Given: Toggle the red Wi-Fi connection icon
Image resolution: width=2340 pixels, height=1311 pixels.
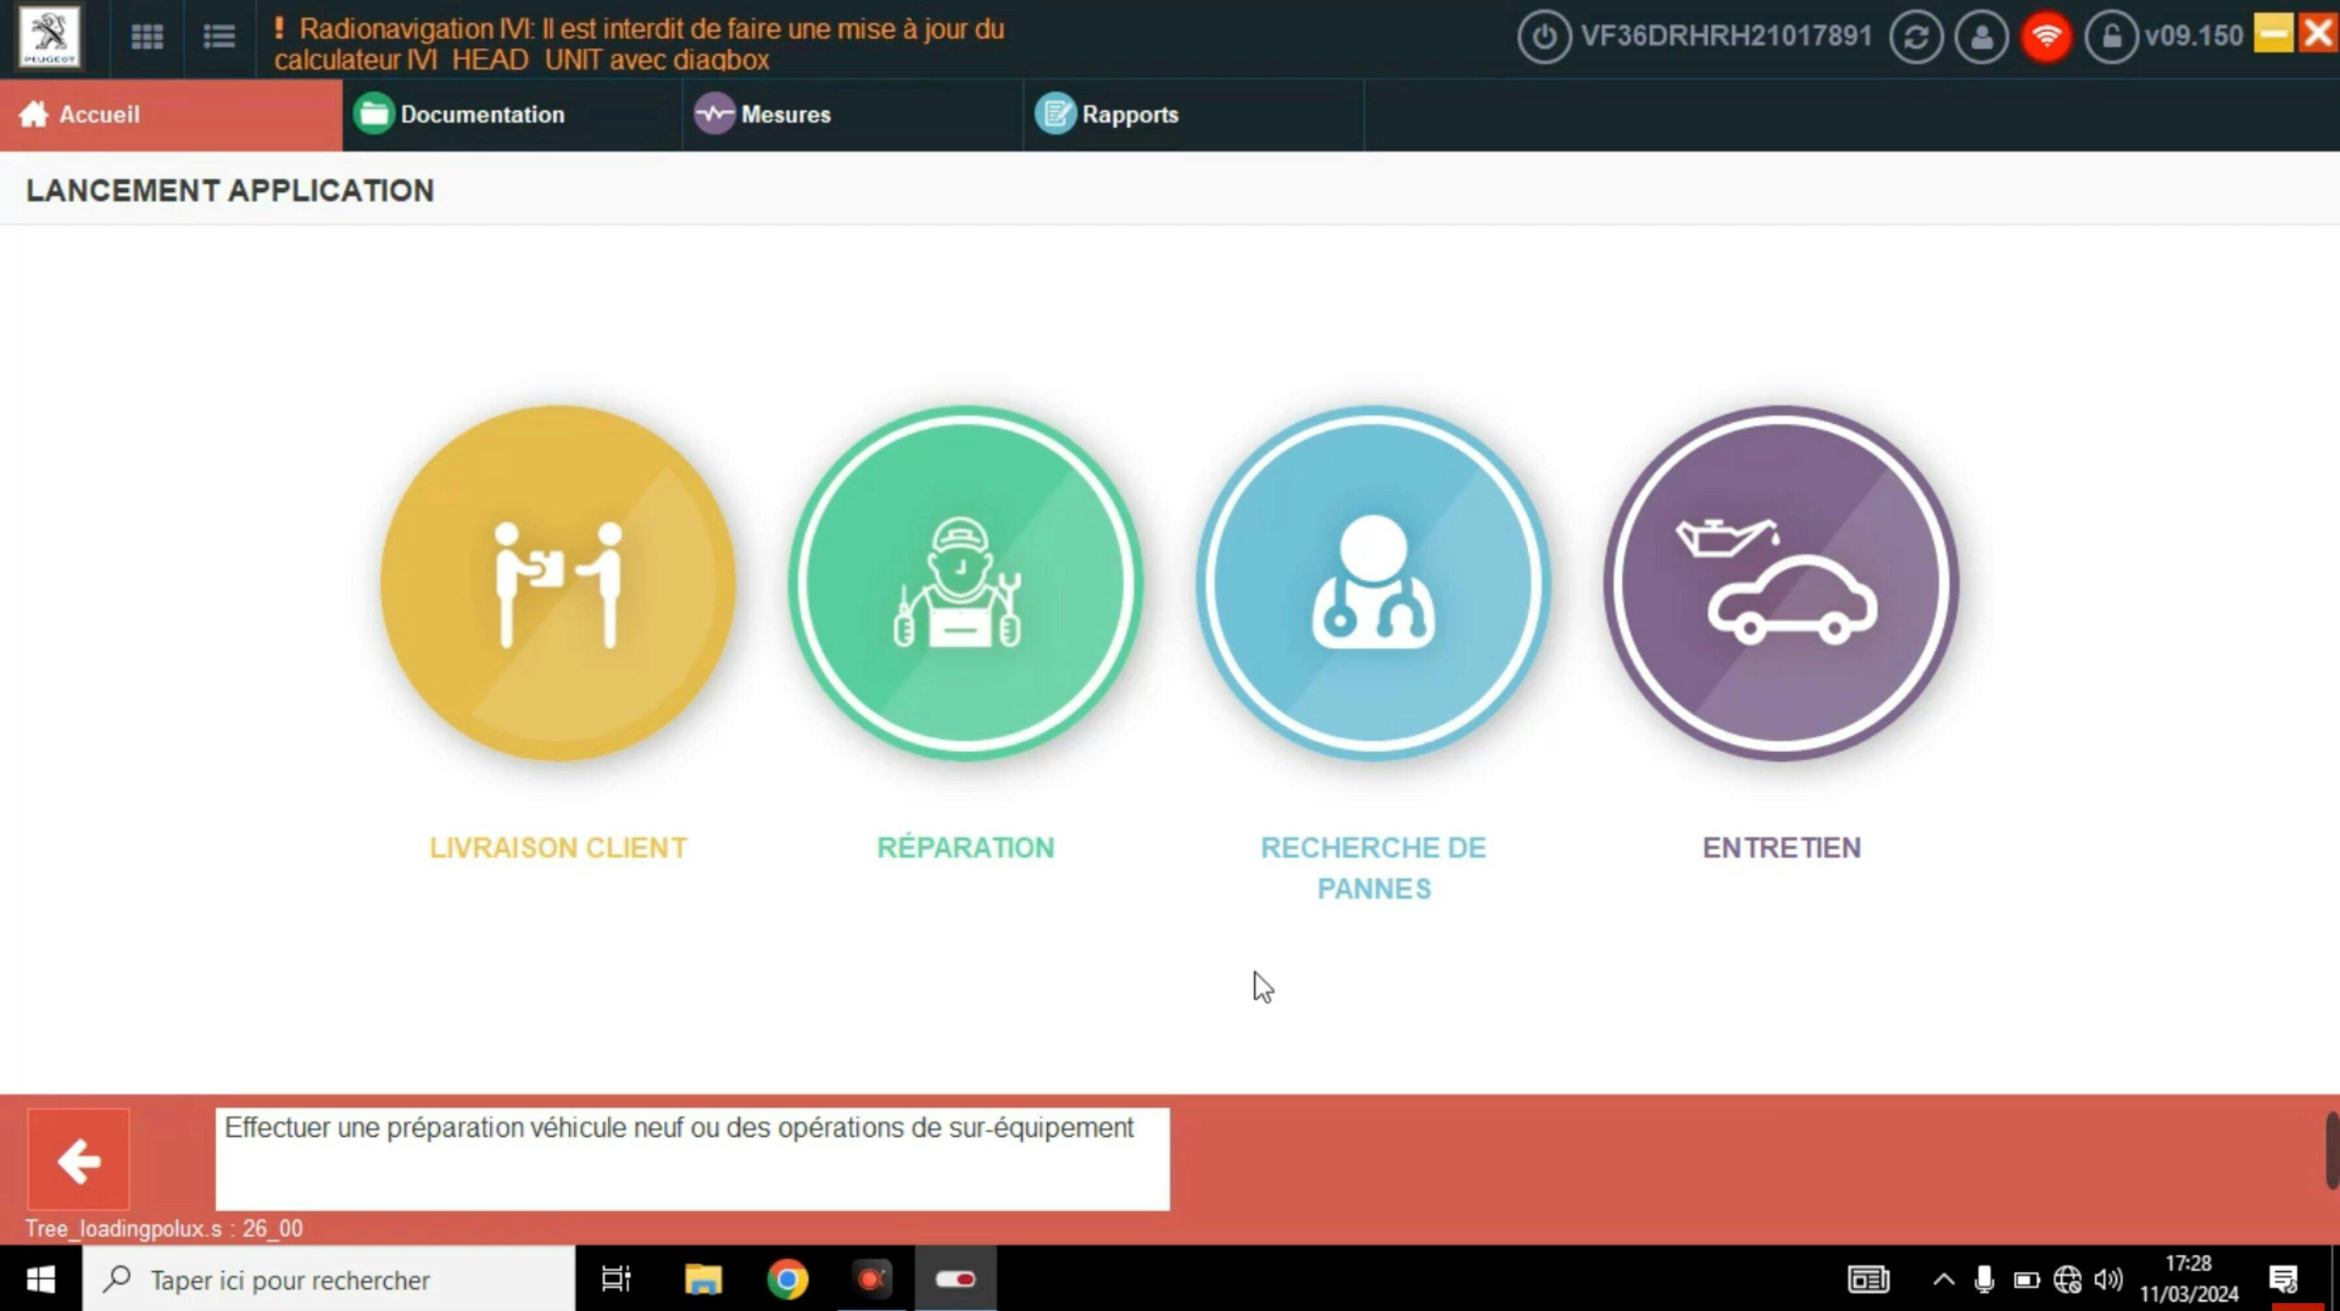Looking at the screenshot, I should click(2046, 37).
